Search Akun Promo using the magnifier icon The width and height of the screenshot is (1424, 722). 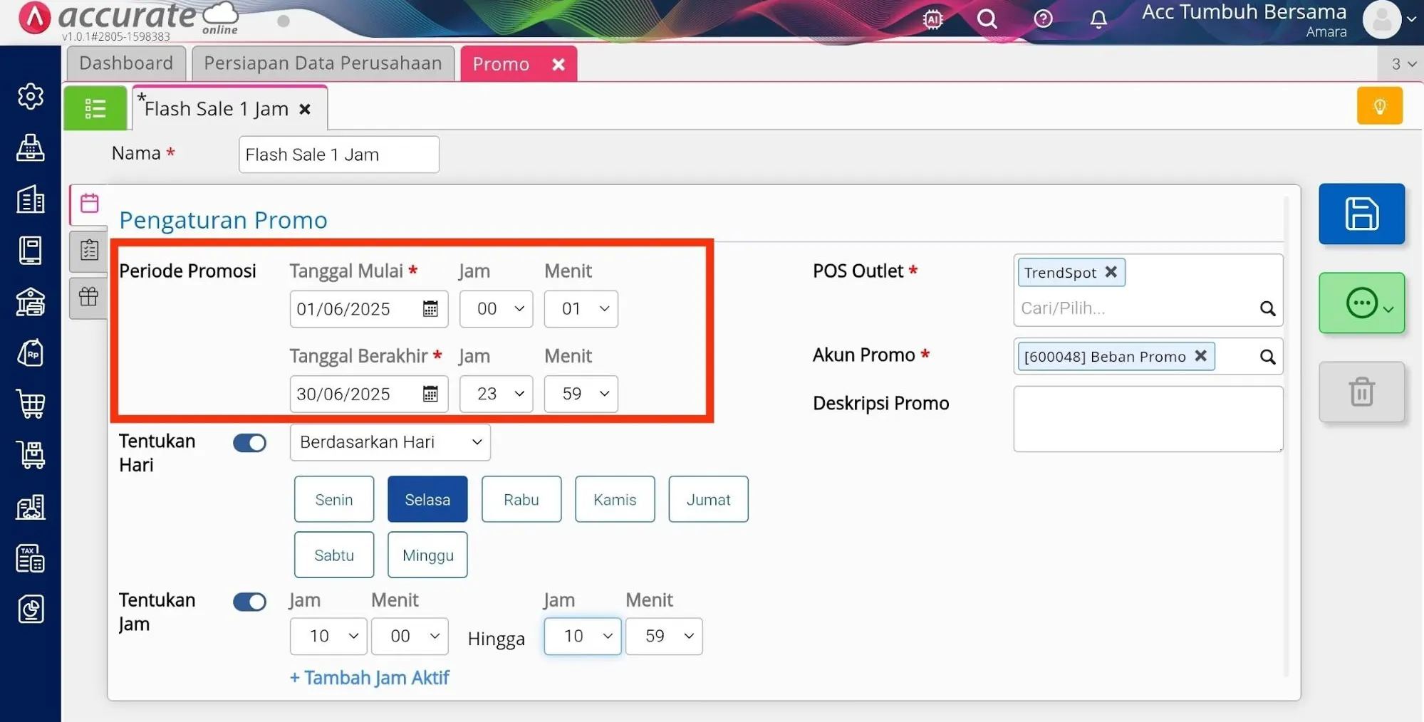click(1267, 357)
